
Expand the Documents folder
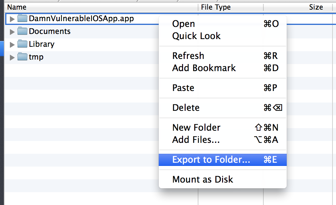pos(12,32)
